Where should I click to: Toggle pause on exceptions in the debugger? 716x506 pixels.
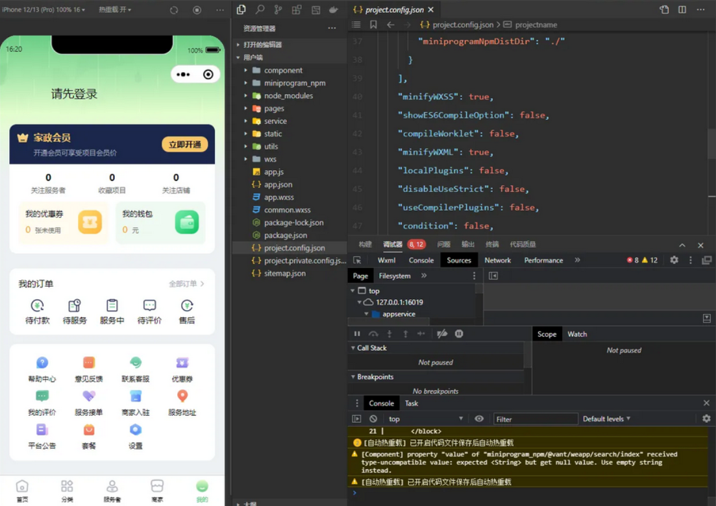coord(459,334)
